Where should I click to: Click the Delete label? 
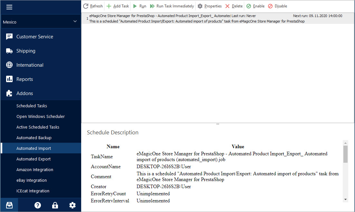(237, 6)
